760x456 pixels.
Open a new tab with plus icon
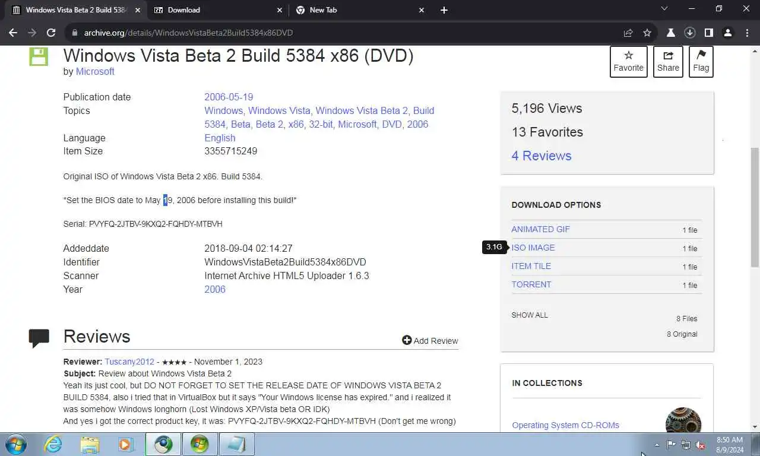444,10
